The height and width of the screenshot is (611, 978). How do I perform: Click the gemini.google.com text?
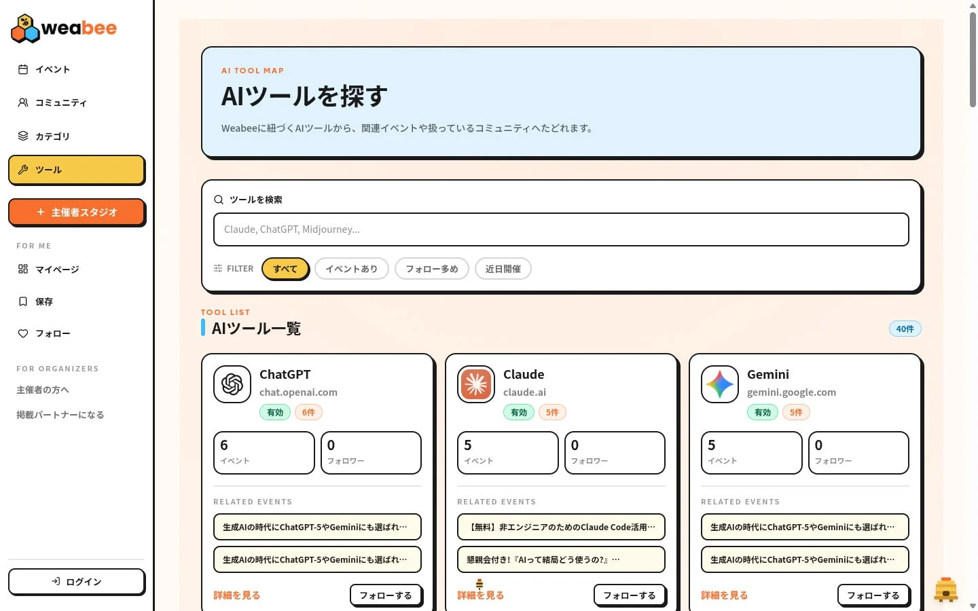pos(791,392)
